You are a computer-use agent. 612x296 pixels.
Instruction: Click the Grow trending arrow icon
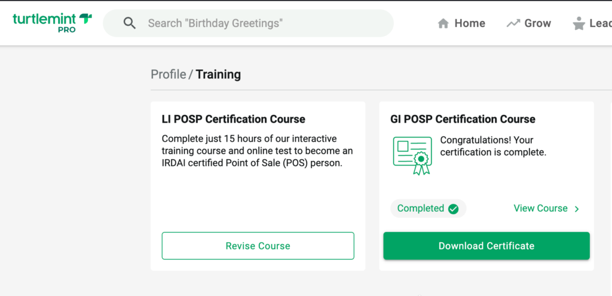(x=513, y=23)
